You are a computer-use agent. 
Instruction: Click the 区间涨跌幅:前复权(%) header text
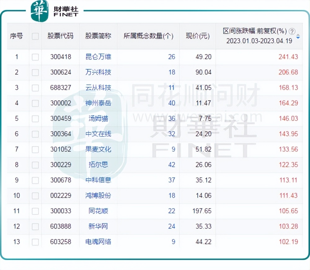(x=255, y=31)
